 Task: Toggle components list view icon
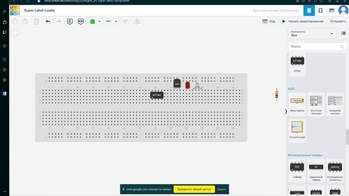(344, 33)
